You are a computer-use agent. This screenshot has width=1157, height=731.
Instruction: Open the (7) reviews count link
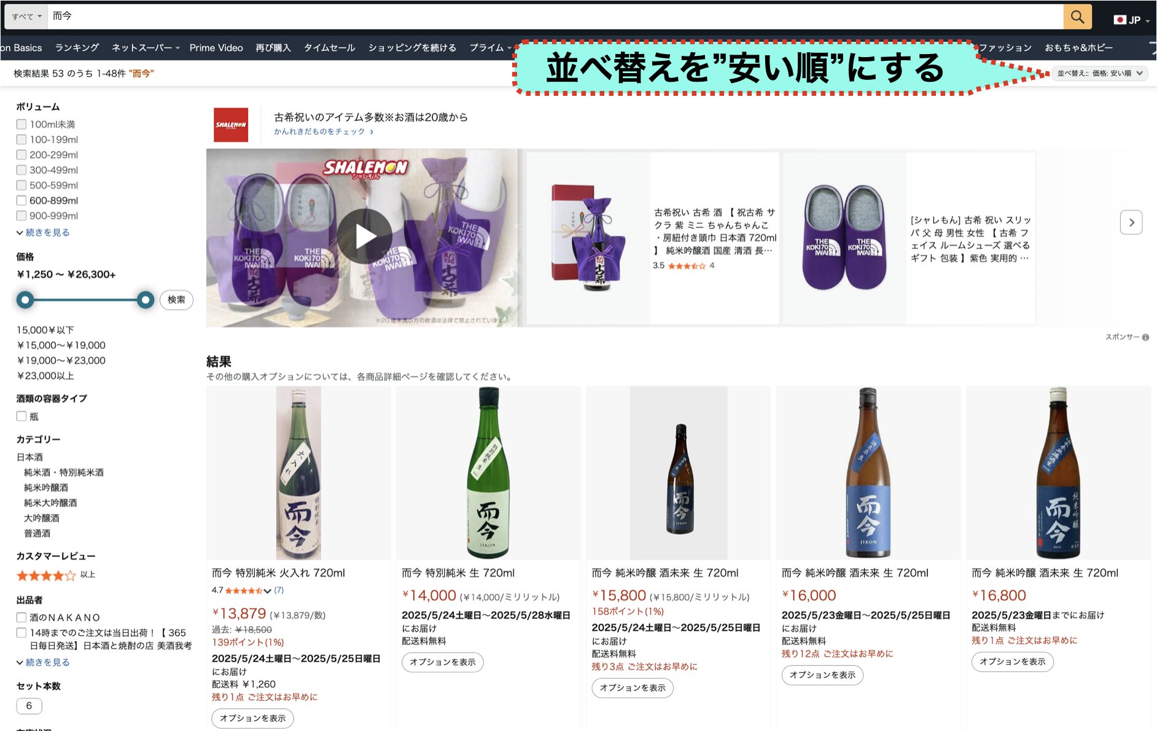[279, 590]
